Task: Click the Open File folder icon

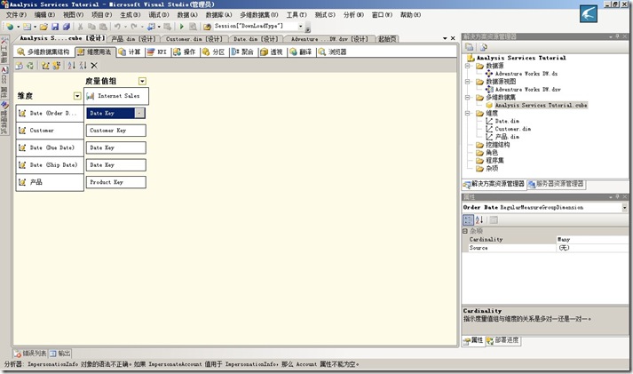Action: point(44,27)
